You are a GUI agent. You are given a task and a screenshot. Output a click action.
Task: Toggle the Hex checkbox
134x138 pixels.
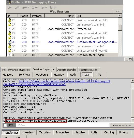5,125
